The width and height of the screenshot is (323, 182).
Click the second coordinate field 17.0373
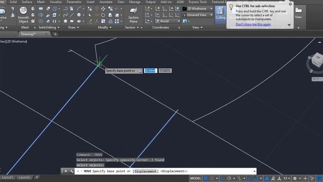pyautogui.click(x=165, y=71)
